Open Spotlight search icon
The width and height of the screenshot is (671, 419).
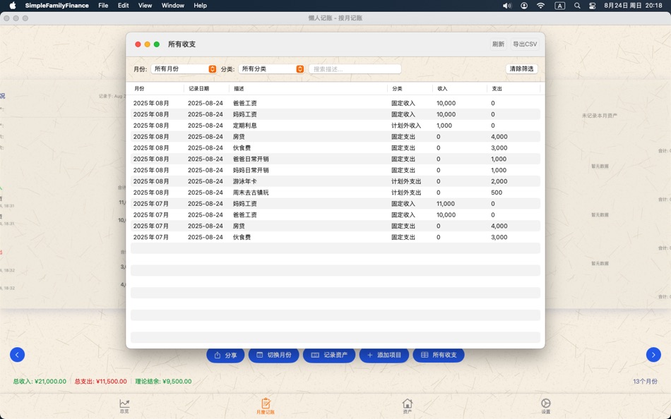click(576, 5)
